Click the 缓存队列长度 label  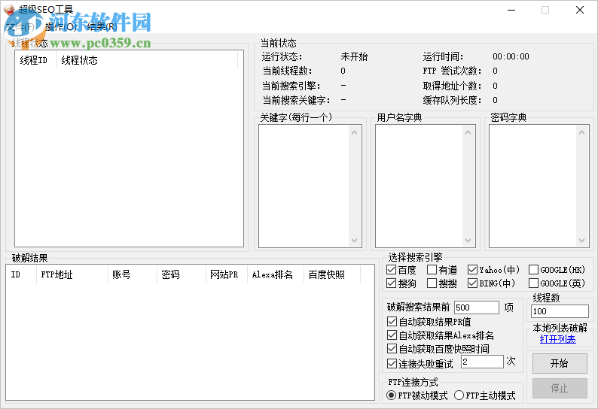(x=452, y=100)
